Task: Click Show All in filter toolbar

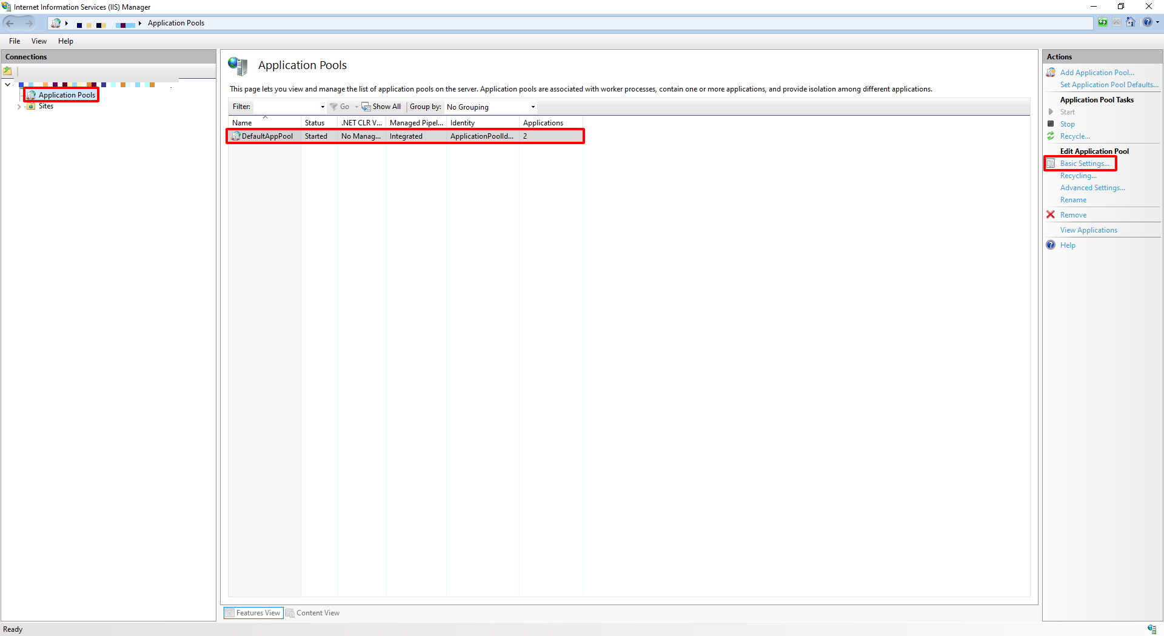Action: click(x=381, y=107)
